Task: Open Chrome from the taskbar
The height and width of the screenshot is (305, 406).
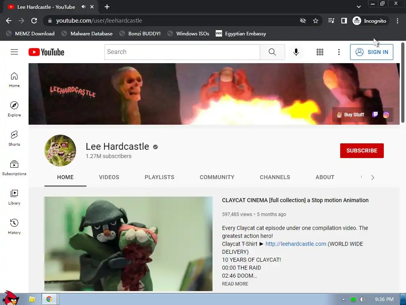Action: [x=49, y=299]
